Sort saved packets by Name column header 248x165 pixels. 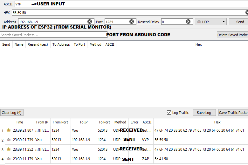[19, 44]
